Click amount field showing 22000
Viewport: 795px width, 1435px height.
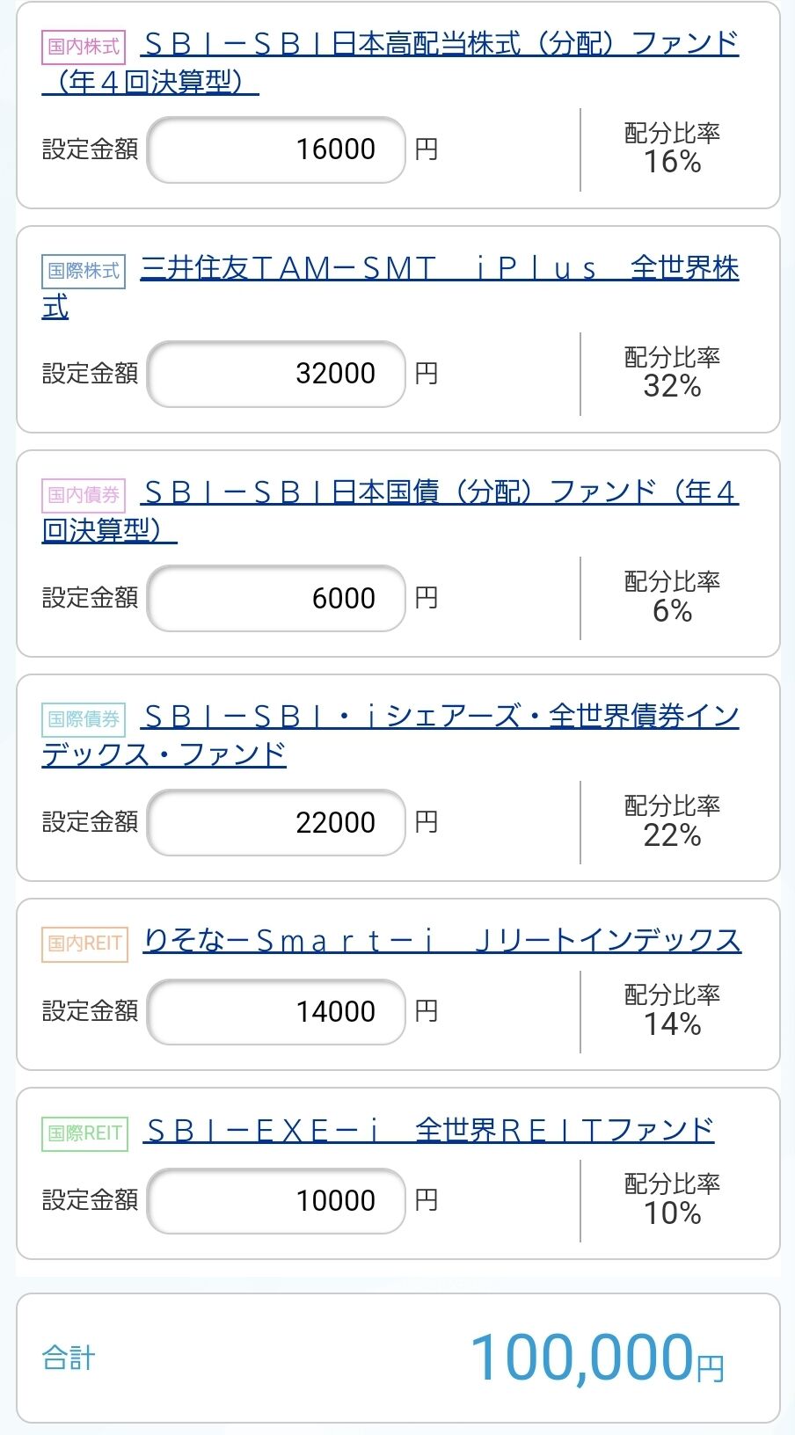point(276,822)
